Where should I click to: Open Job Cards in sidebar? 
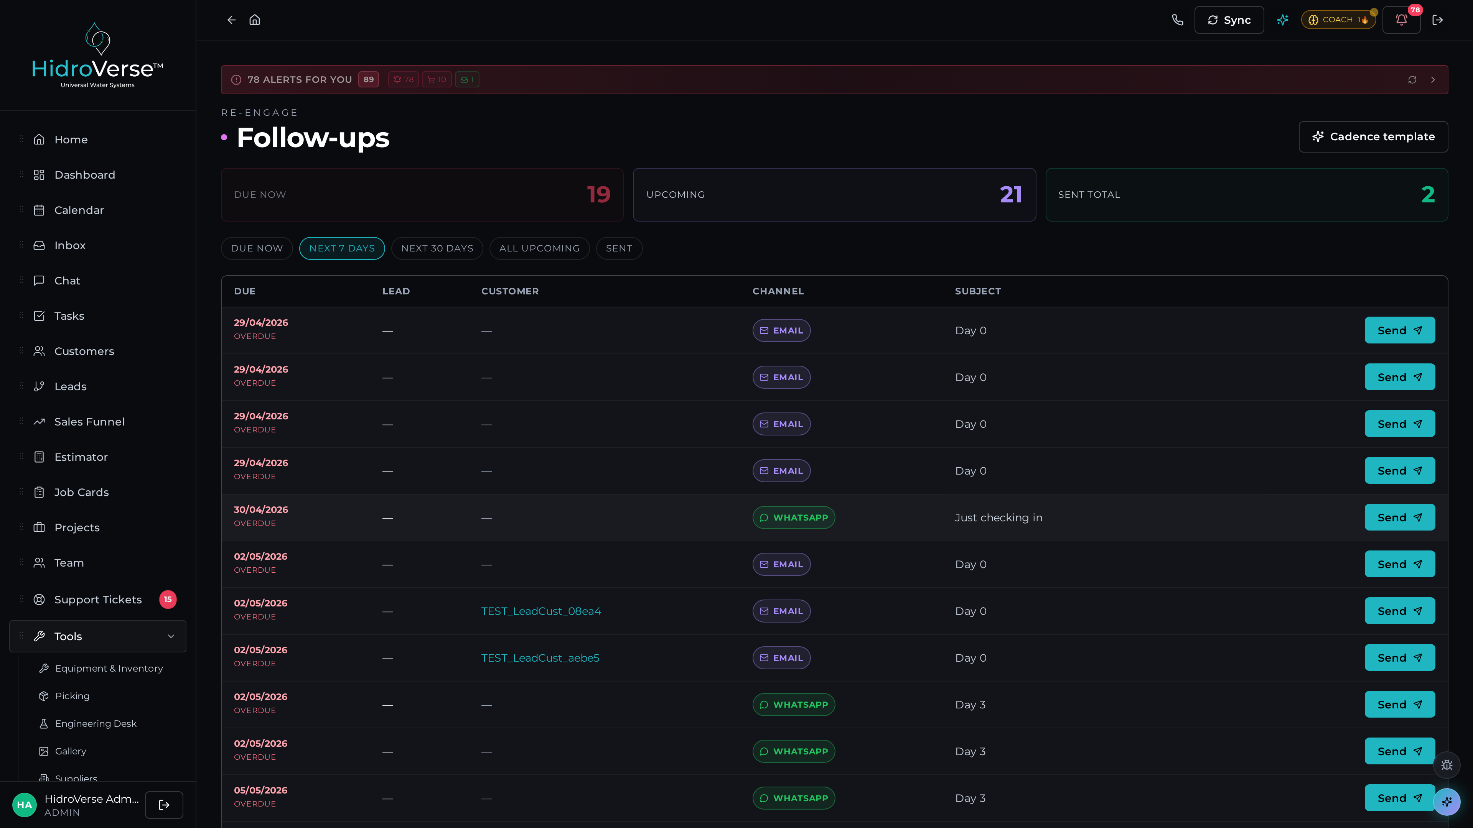98,493
